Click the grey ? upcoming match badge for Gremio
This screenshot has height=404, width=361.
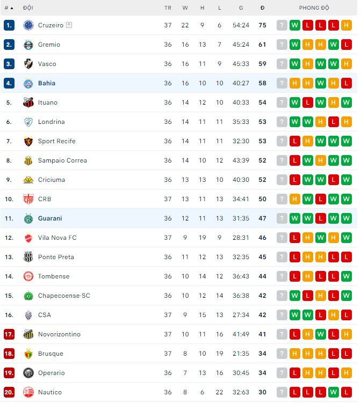(282, 45)
